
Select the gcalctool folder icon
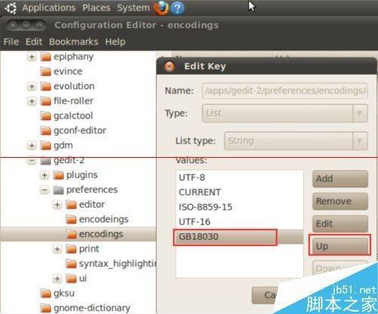[x=45, y=115]
